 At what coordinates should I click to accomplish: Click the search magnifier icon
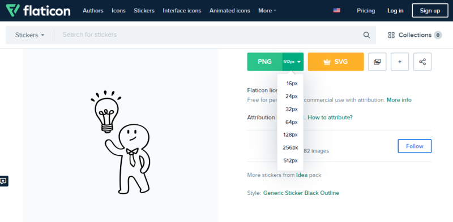366,35
